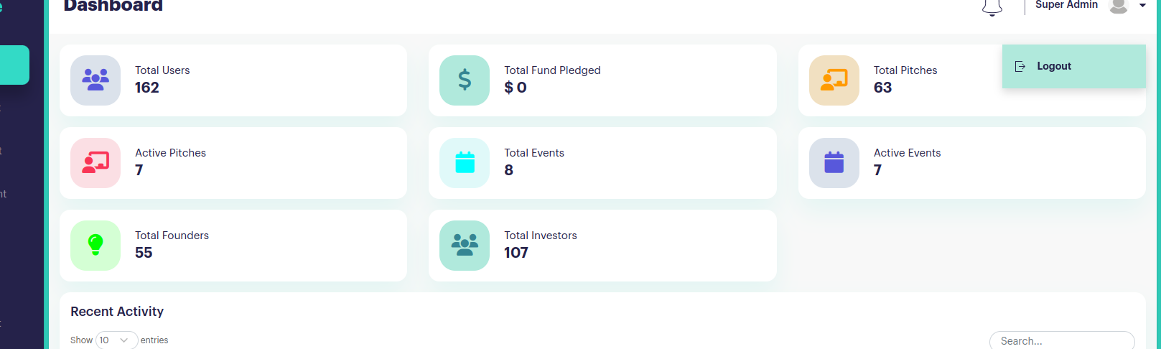Open the Total Investors card
This screenshot has height=349, width=1161.
click(x=602, y=246)
